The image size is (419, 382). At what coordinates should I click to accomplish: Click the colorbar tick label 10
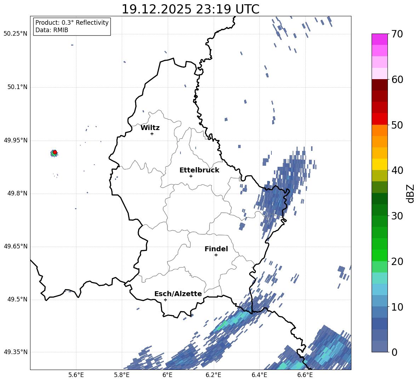coord(397,307)
